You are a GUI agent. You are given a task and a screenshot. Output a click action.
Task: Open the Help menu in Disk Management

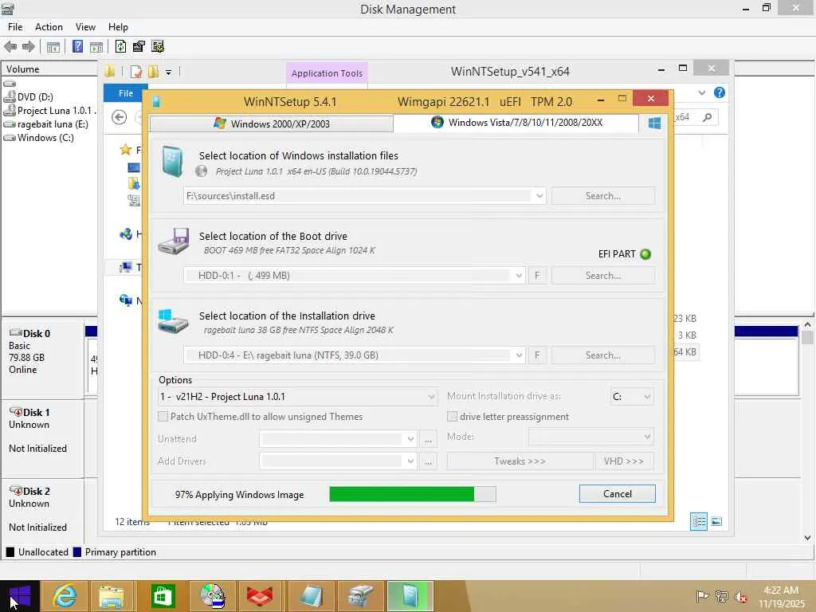[x=118, y=27]
